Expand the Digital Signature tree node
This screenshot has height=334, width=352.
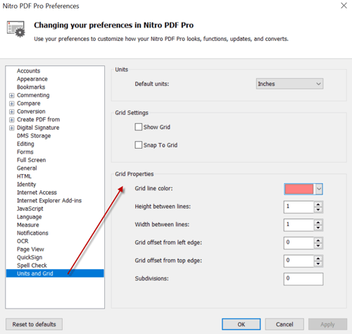tap(12, 128)
